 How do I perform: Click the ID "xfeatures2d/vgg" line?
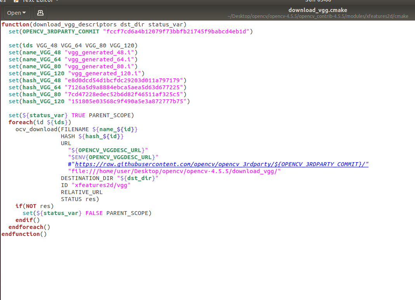click(96, 185)
